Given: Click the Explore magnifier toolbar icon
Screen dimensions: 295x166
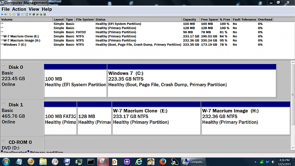Looking at the screenshot, I should click(41, 14).
